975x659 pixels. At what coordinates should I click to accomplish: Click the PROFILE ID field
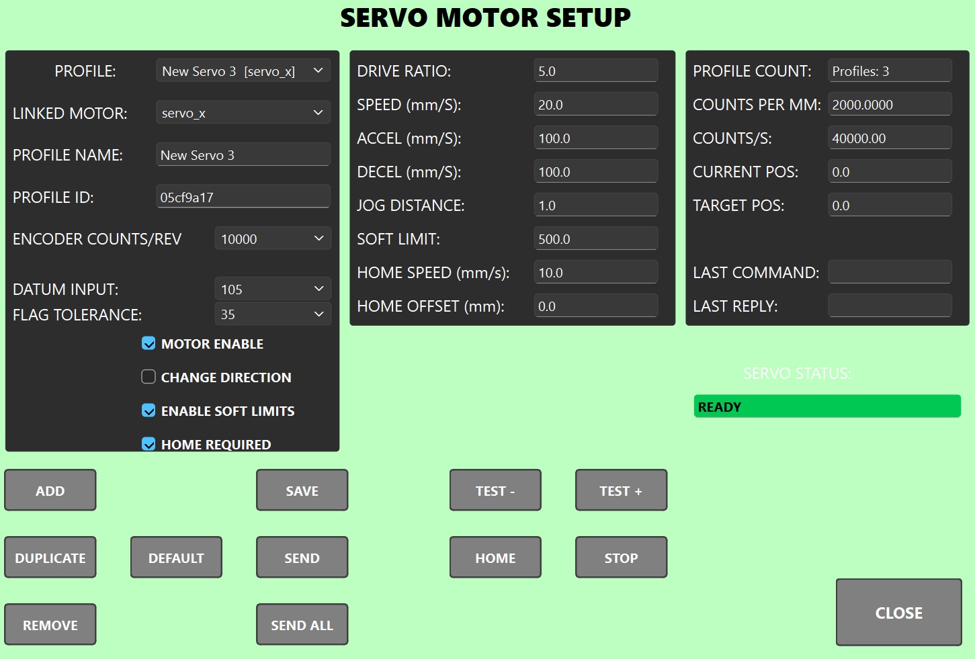click(243, 197)
